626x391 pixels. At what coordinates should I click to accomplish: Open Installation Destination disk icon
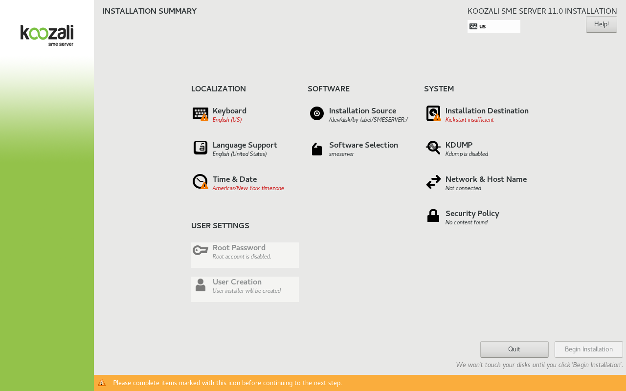coord(433,113)
